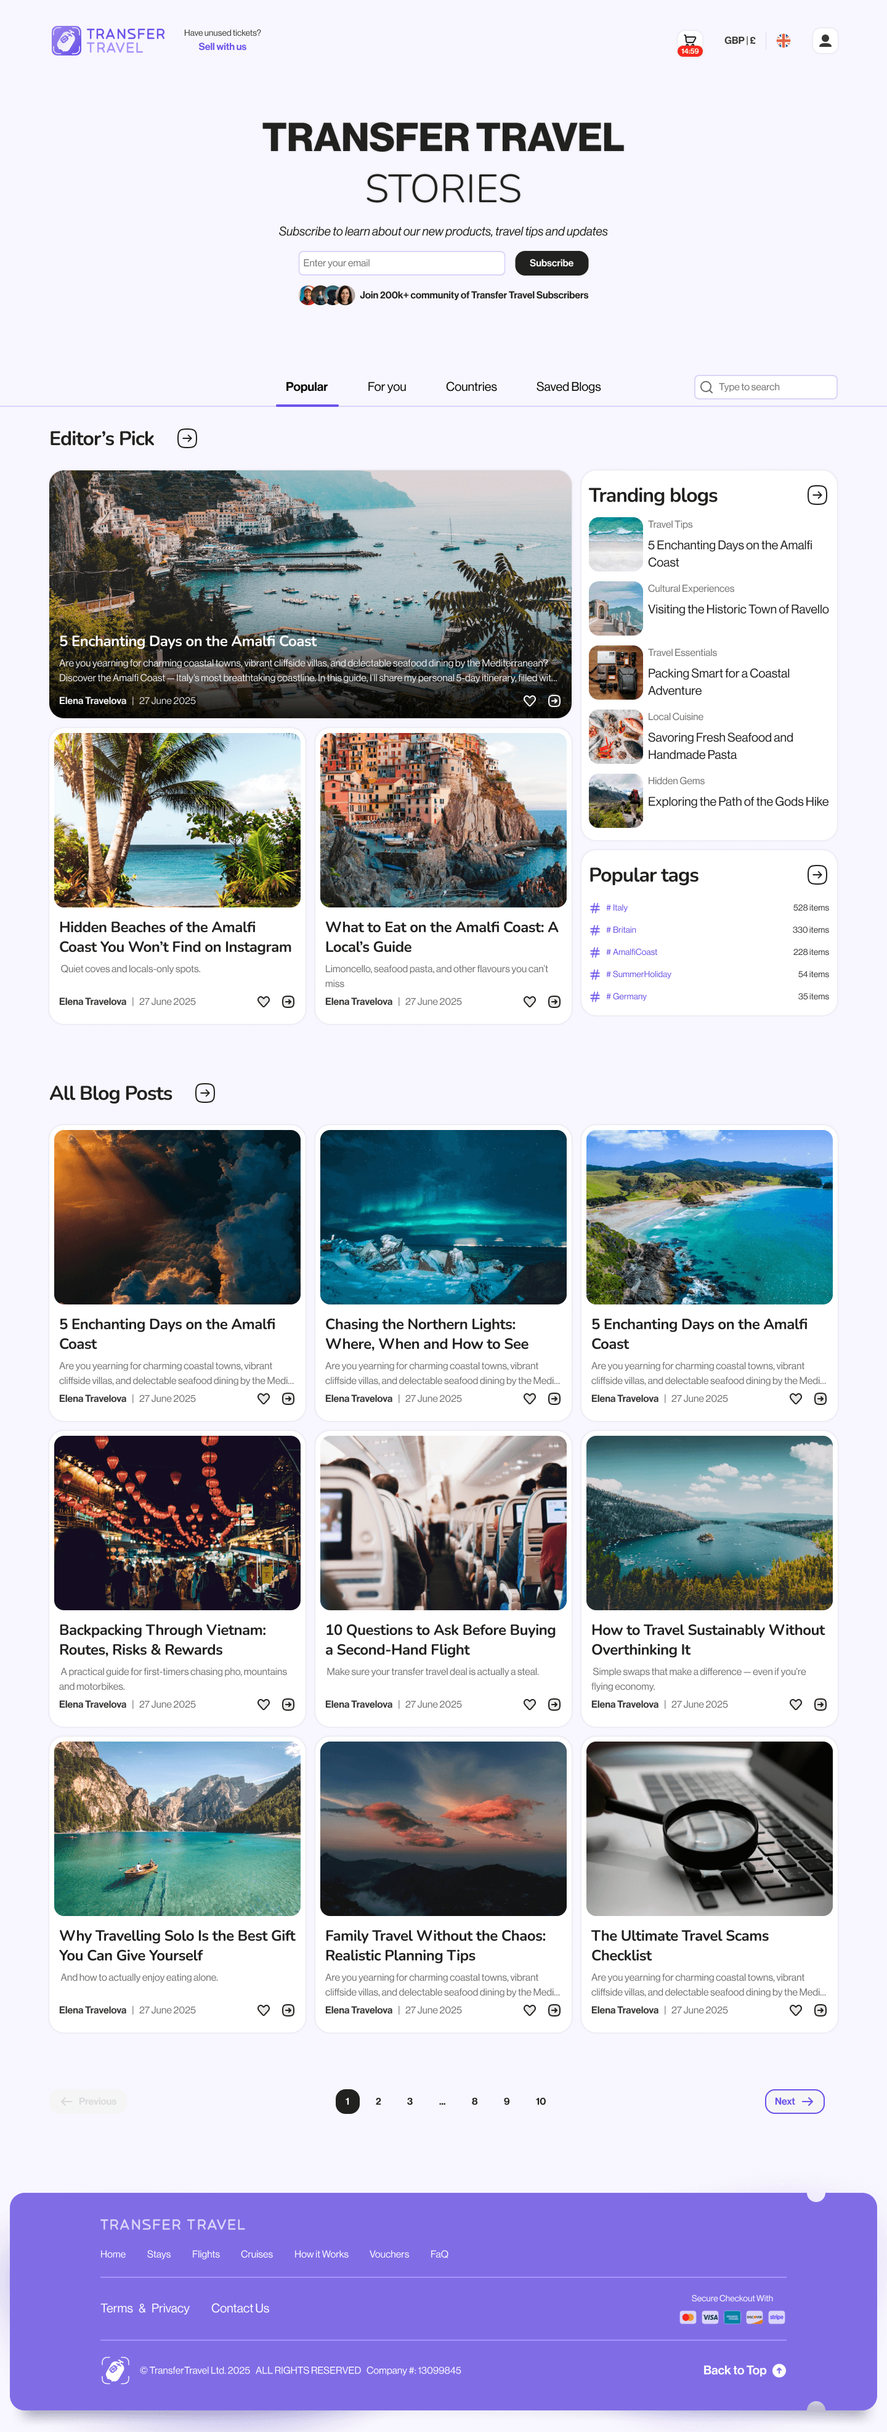Like Family Travel Without the Chaos post
Viewport: 887px width, 2432px height.
pyautogui.click(x=529, y=2011)
